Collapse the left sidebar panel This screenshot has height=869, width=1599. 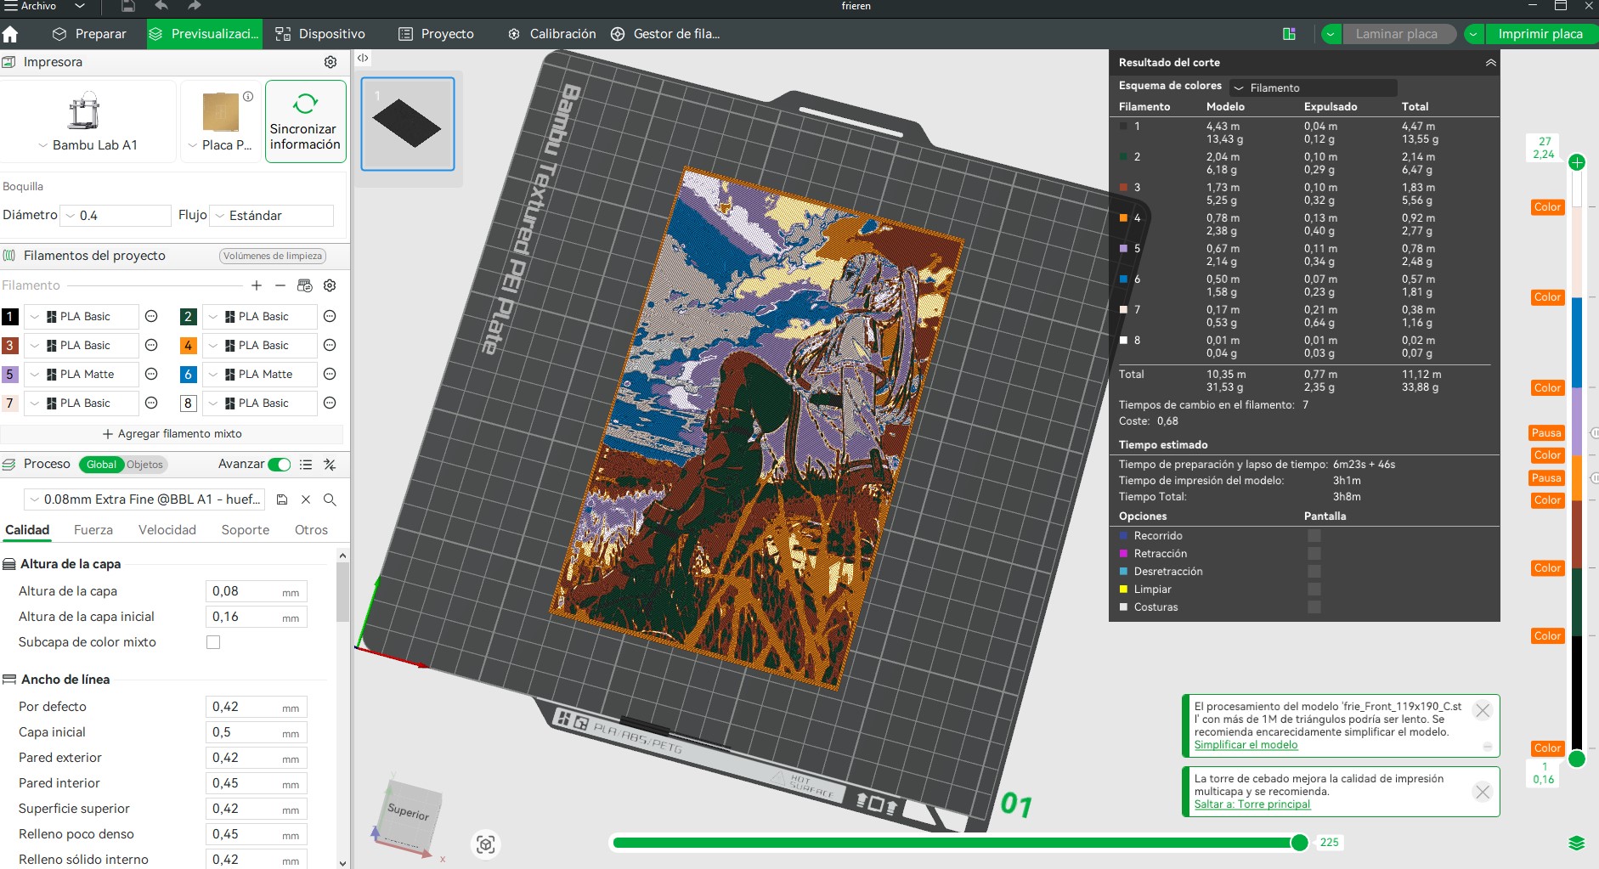click(x=363, y=59)
